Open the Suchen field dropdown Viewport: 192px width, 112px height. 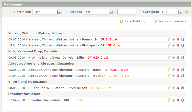pyautogui.click(x=110, y=12)
